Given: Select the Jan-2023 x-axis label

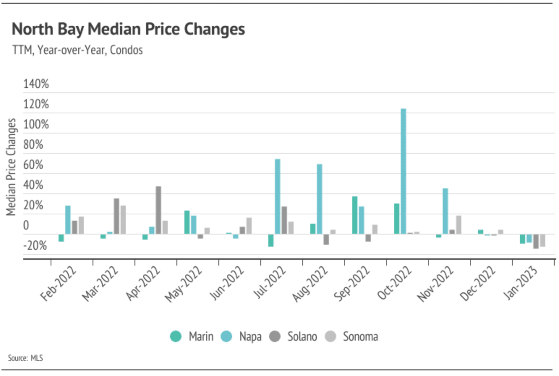Looking at the screenshot, I should [520, 284].
